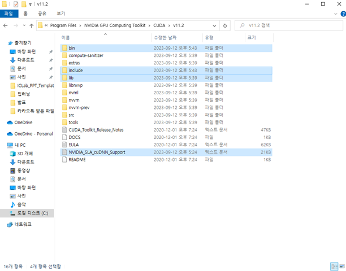
Task: Open Explorer help question mark
Action: 343,14
